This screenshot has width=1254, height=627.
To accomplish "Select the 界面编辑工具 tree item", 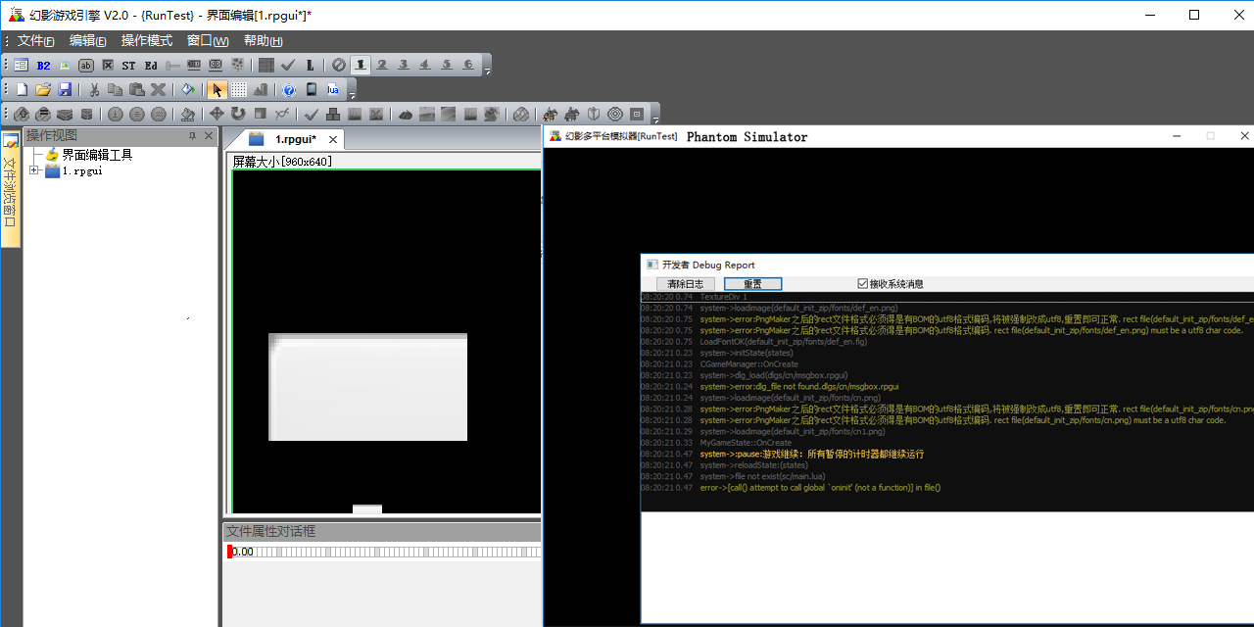I will 97,155.
